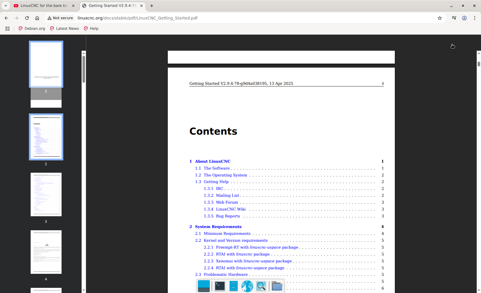Image resolution: width=481 pixels, height=293 pixels.
Task: Click the thumbnail sidebar scrollbar handle
Action: tap(84, 69)
